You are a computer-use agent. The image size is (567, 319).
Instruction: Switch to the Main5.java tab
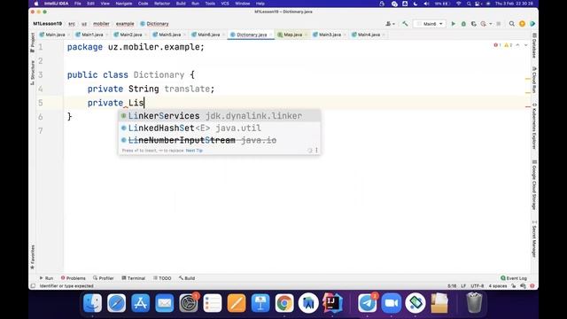(x=169, y=35)
